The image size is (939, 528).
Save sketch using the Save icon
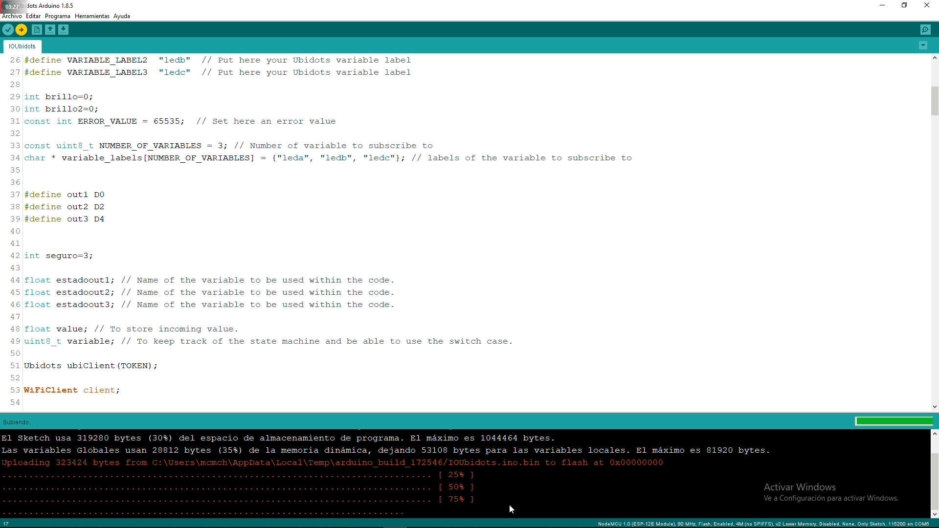pyautogui.click(x=64, y=30)
